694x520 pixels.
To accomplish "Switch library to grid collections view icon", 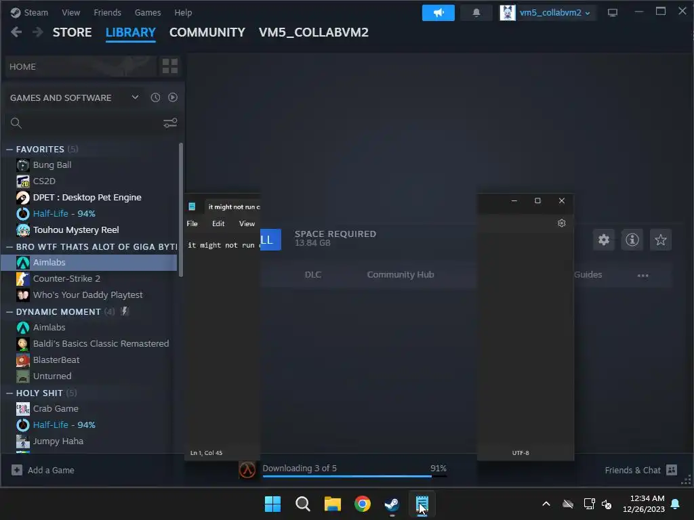I will 170,66.
